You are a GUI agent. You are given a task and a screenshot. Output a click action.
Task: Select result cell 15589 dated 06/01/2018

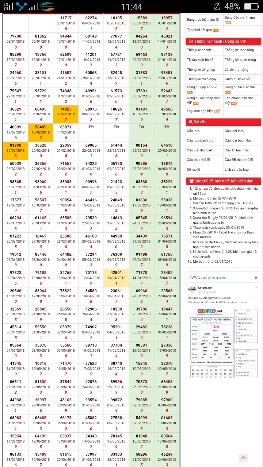click(x=141, y=23)
